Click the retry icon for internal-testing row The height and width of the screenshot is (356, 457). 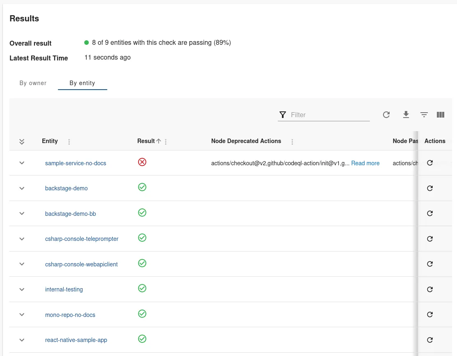coord(430,289)
